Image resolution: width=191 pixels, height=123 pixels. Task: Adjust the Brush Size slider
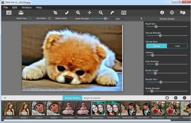click(156, 27)
